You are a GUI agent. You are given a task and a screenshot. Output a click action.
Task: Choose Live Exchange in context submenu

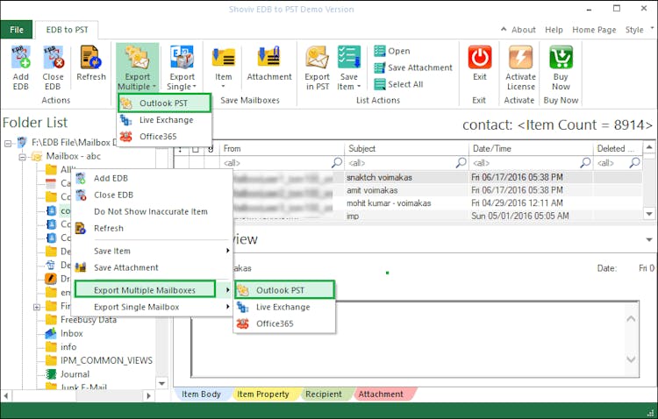click(284, 307)
